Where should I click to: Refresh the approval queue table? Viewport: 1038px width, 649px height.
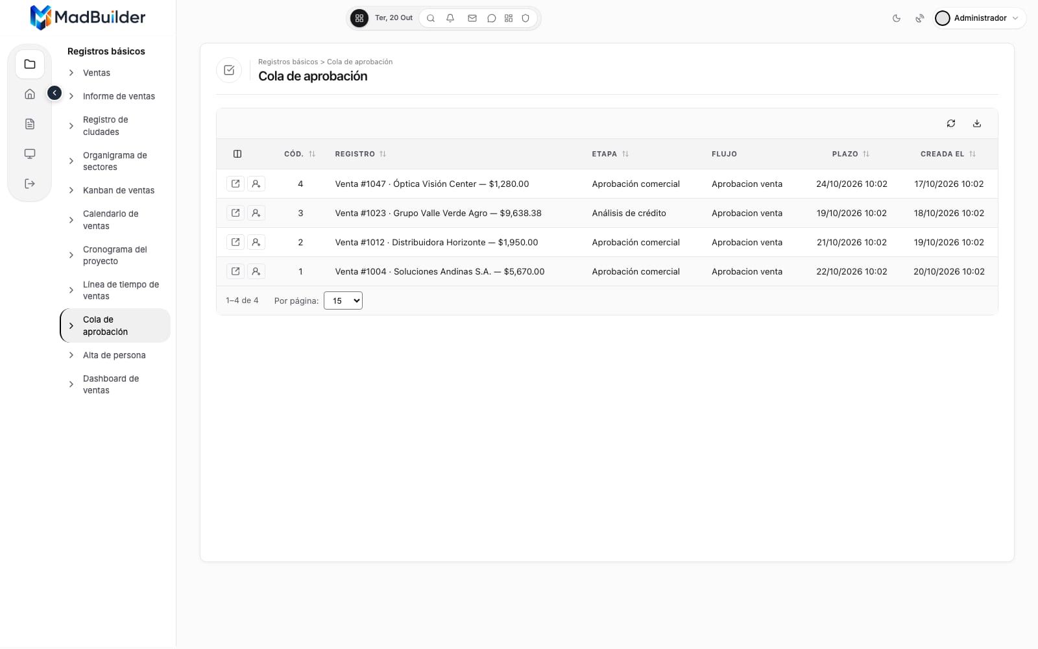[x=951, y=123]
